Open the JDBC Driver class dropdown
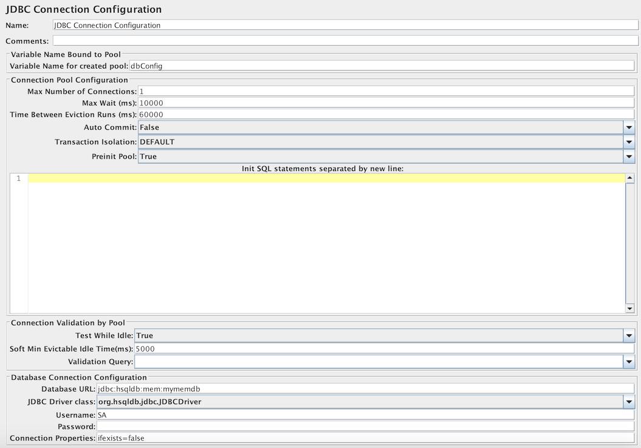Viewport: 641px width, 448px height. pos(366,402)
